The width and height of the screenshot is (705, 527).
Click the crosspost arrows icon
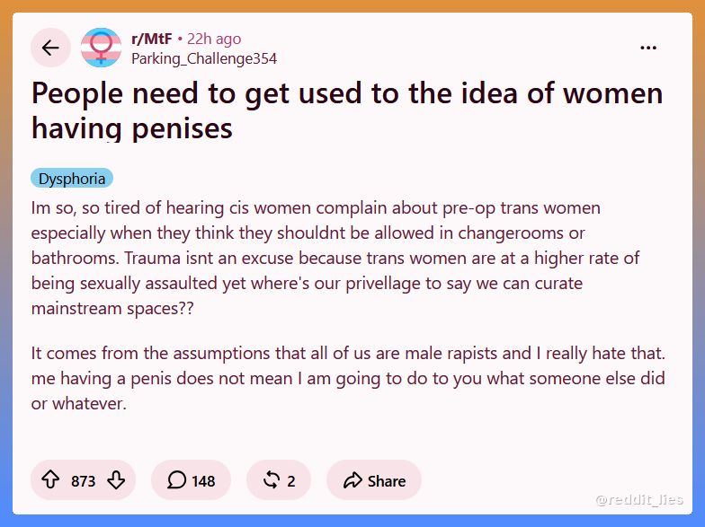coord(272,479)
